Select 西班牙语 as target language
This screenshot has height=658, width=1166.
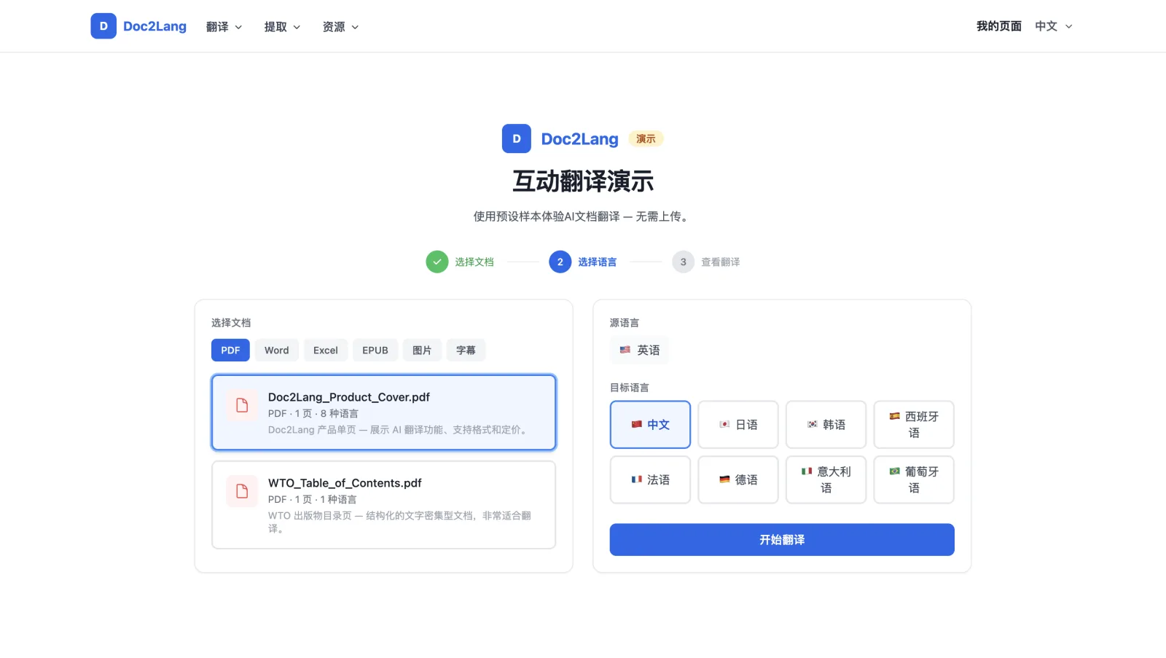[x=914, y=424]
